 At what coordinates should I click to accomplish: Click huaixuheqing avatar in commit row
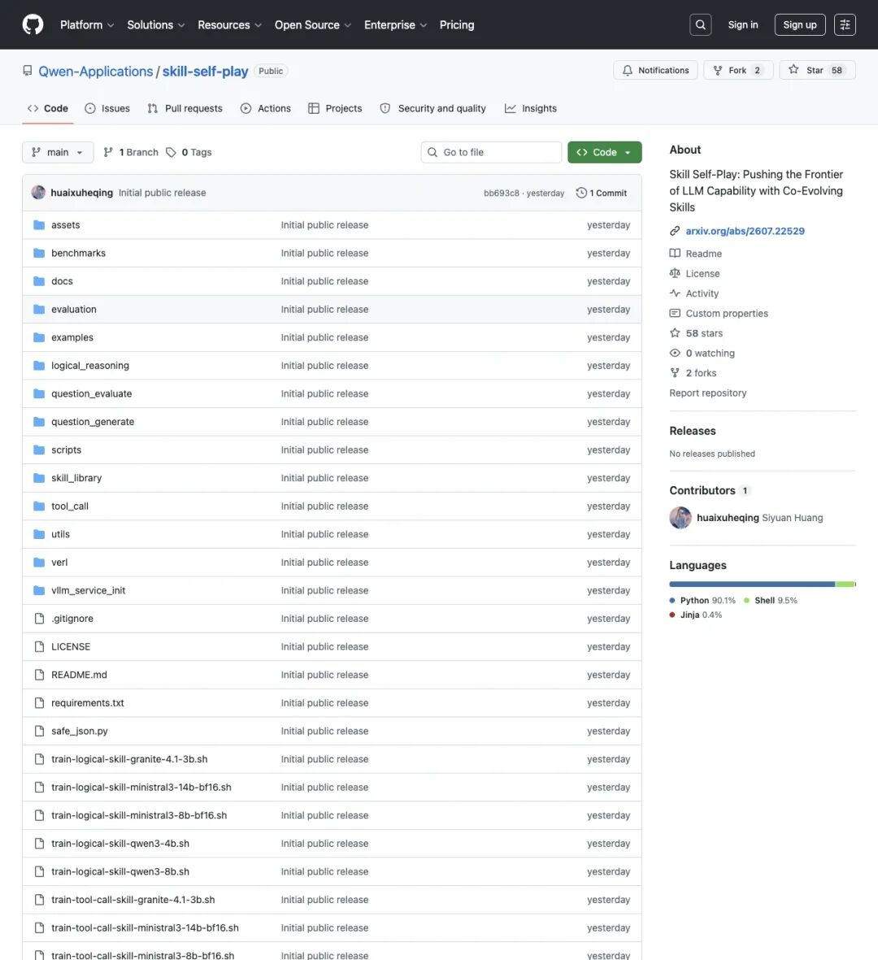click(x=38, y=193)
